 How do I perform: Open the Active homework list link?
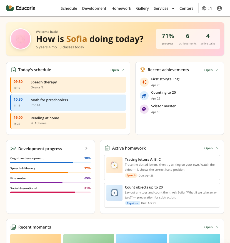coord(211,148)
